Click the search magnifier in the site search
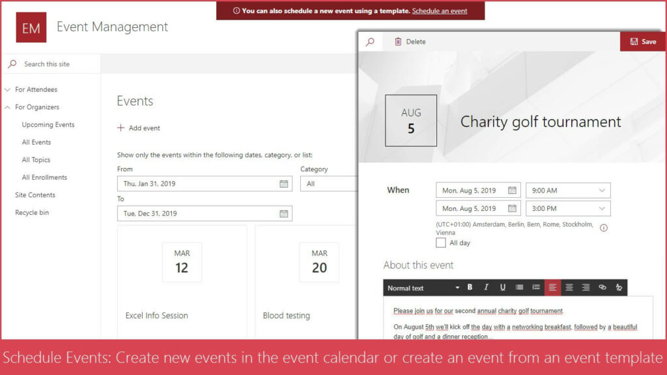Viewport: 667px width, 375px height. click(12, 64)
